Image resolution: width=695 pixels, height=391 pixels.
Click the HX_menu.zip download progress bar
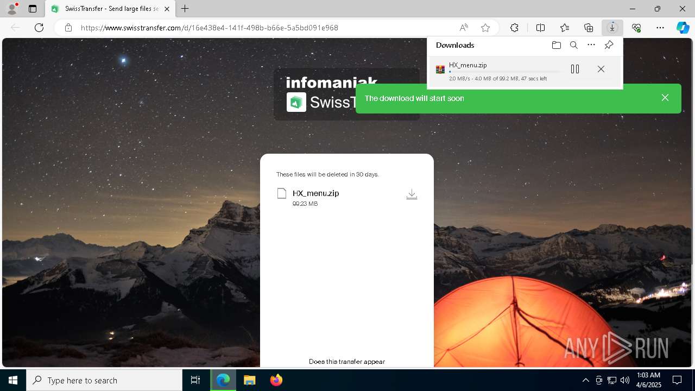(x=505, y=72)
